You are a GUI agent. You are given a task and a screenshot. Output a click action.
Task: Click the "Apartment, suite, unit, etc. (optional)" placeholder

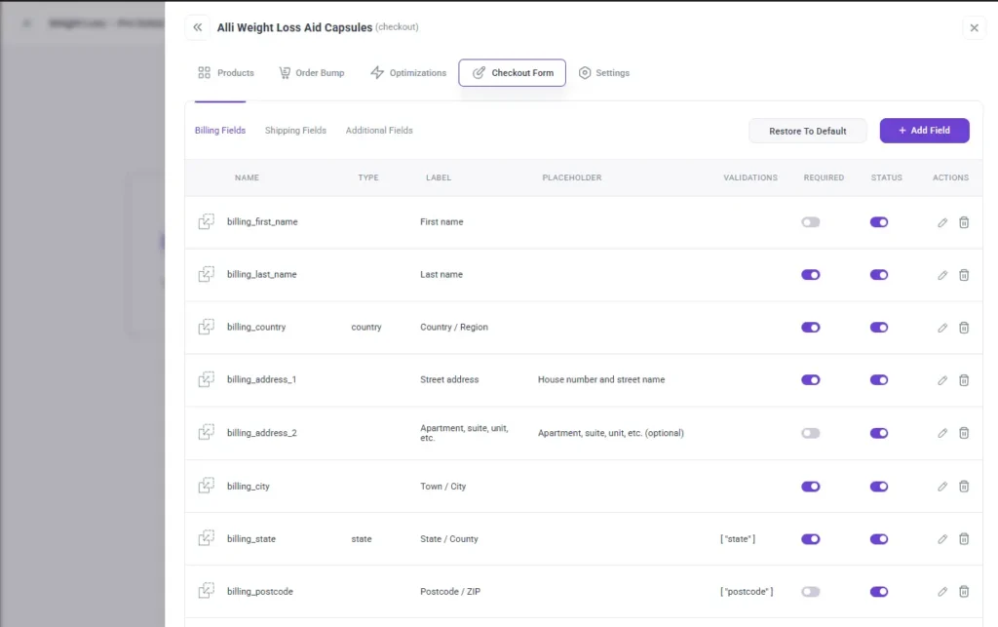(611, 433)
